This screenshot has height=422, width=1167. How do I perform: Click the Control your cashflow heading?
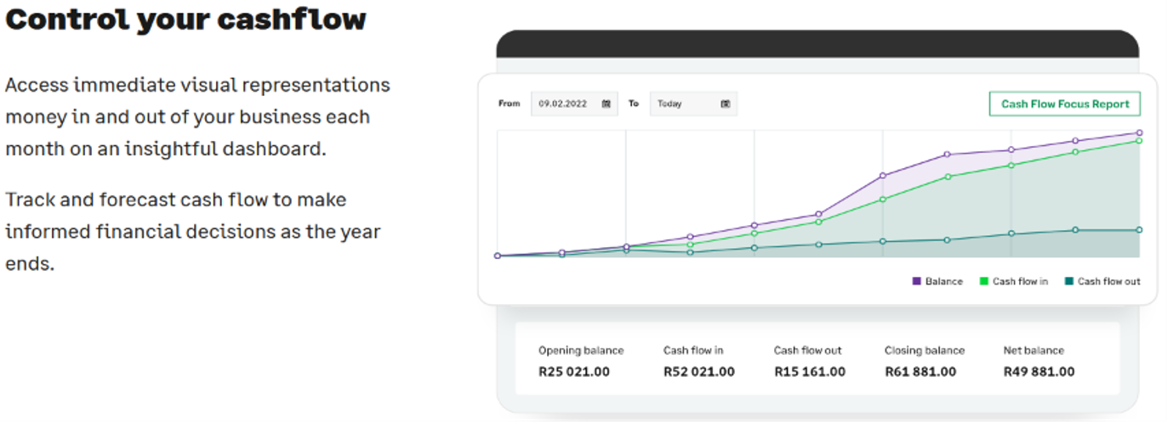click(x=185, y=19)
